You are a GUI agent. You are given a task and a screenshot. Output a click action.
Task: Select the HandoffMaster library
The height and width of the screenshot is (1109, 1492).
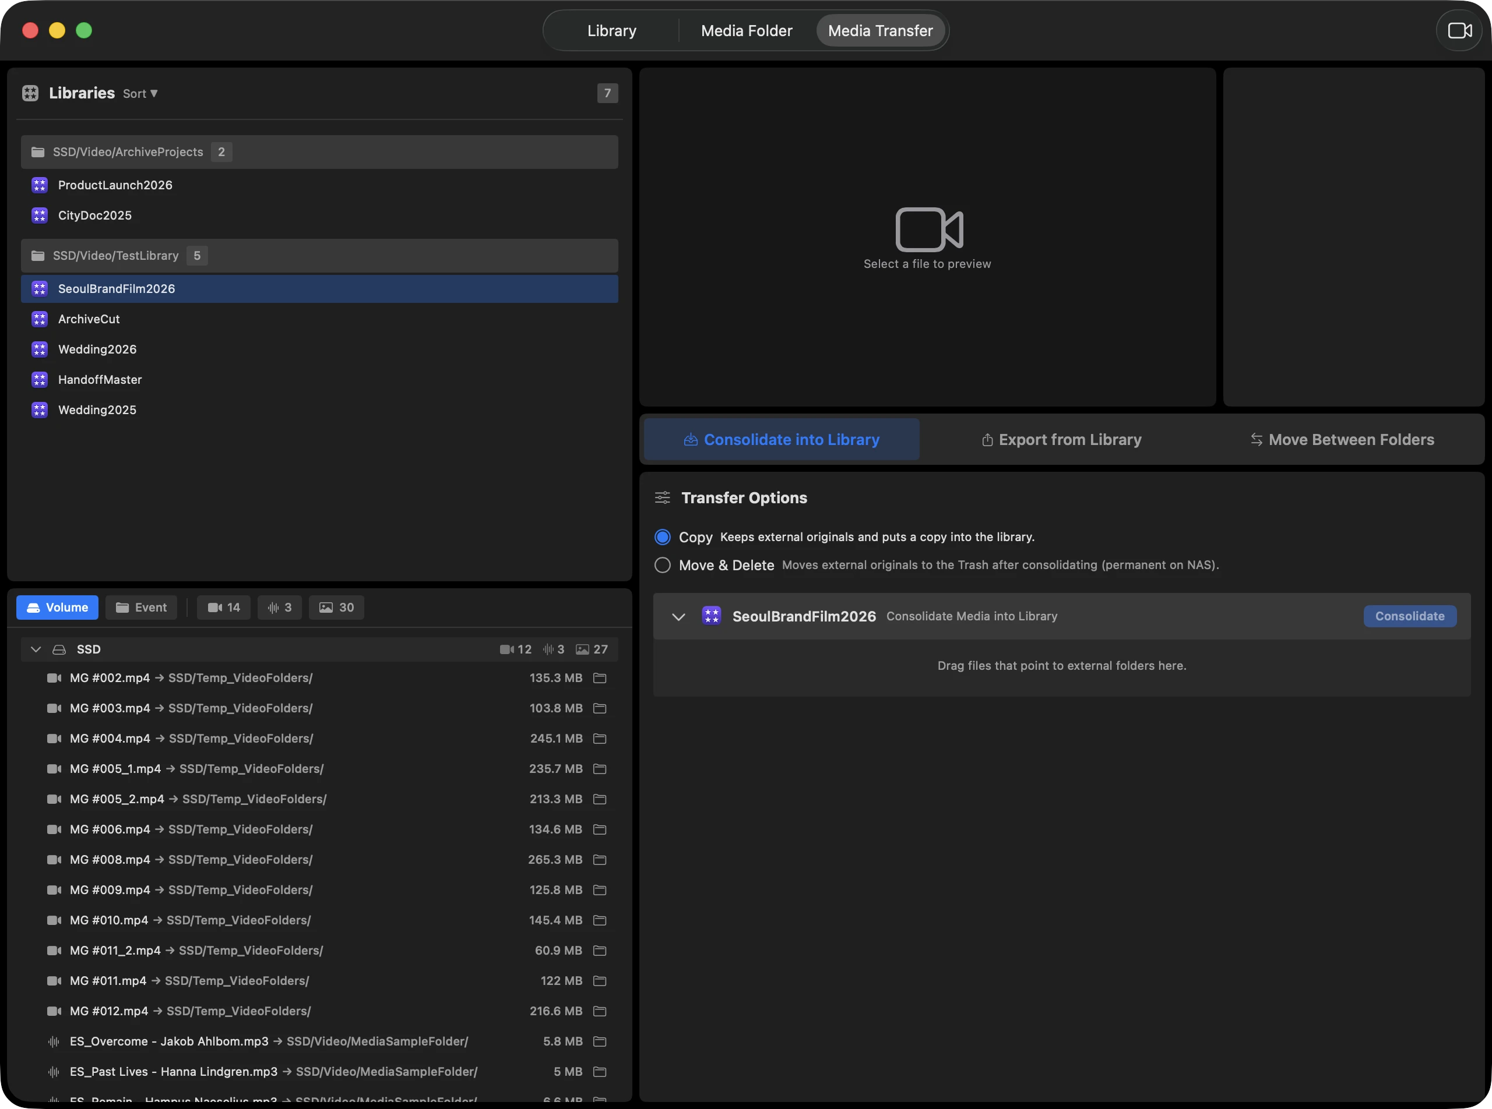coord(319,380)
